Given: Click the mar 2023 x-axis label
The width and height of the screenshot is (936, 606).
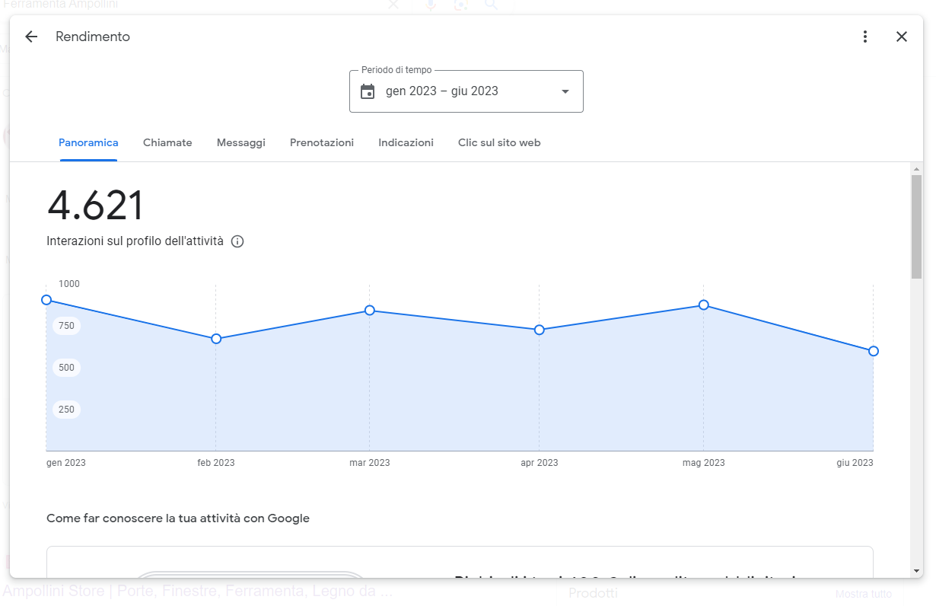Looking at the screenshot, I should click(370, 463).
